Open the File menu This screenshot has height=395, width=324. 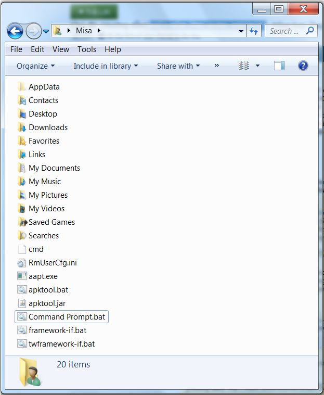16,49
